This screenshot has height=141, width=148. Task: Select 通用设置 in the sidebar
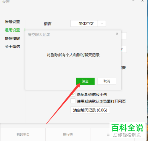click(x=12, y=30)
